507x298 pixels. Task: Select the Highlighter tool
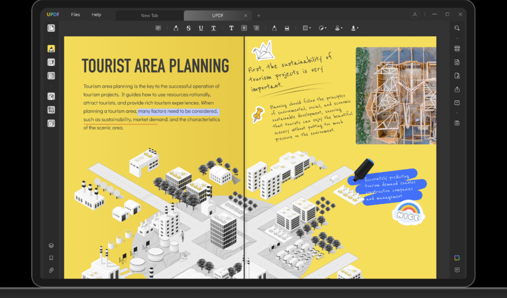click(176, 28)
